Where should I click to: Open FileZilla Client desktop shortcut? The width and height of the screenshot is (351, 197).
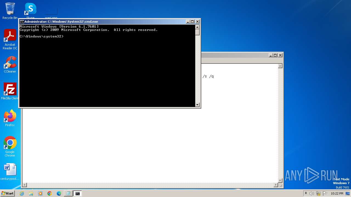(10, 91)
